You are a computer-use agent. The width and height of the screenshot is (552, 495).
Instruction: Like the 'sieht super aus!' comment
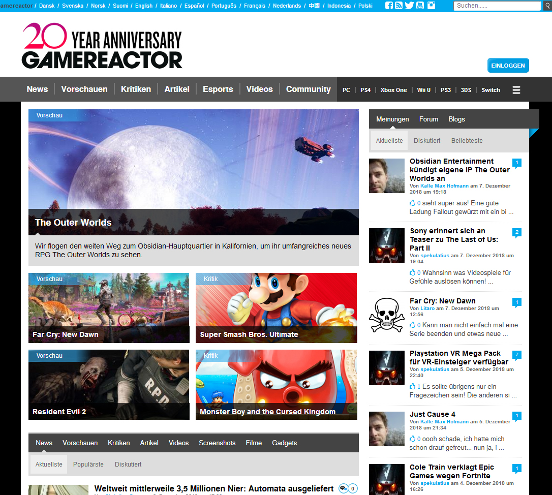point(412,203)
